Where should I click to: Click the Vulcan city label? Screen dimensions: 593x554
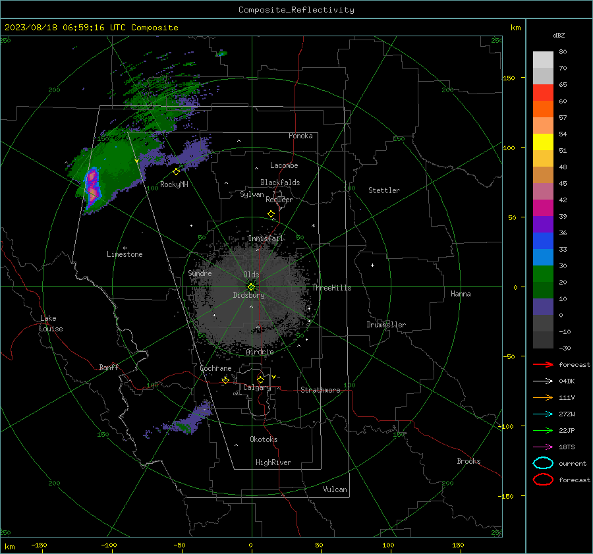coord(335,489)
